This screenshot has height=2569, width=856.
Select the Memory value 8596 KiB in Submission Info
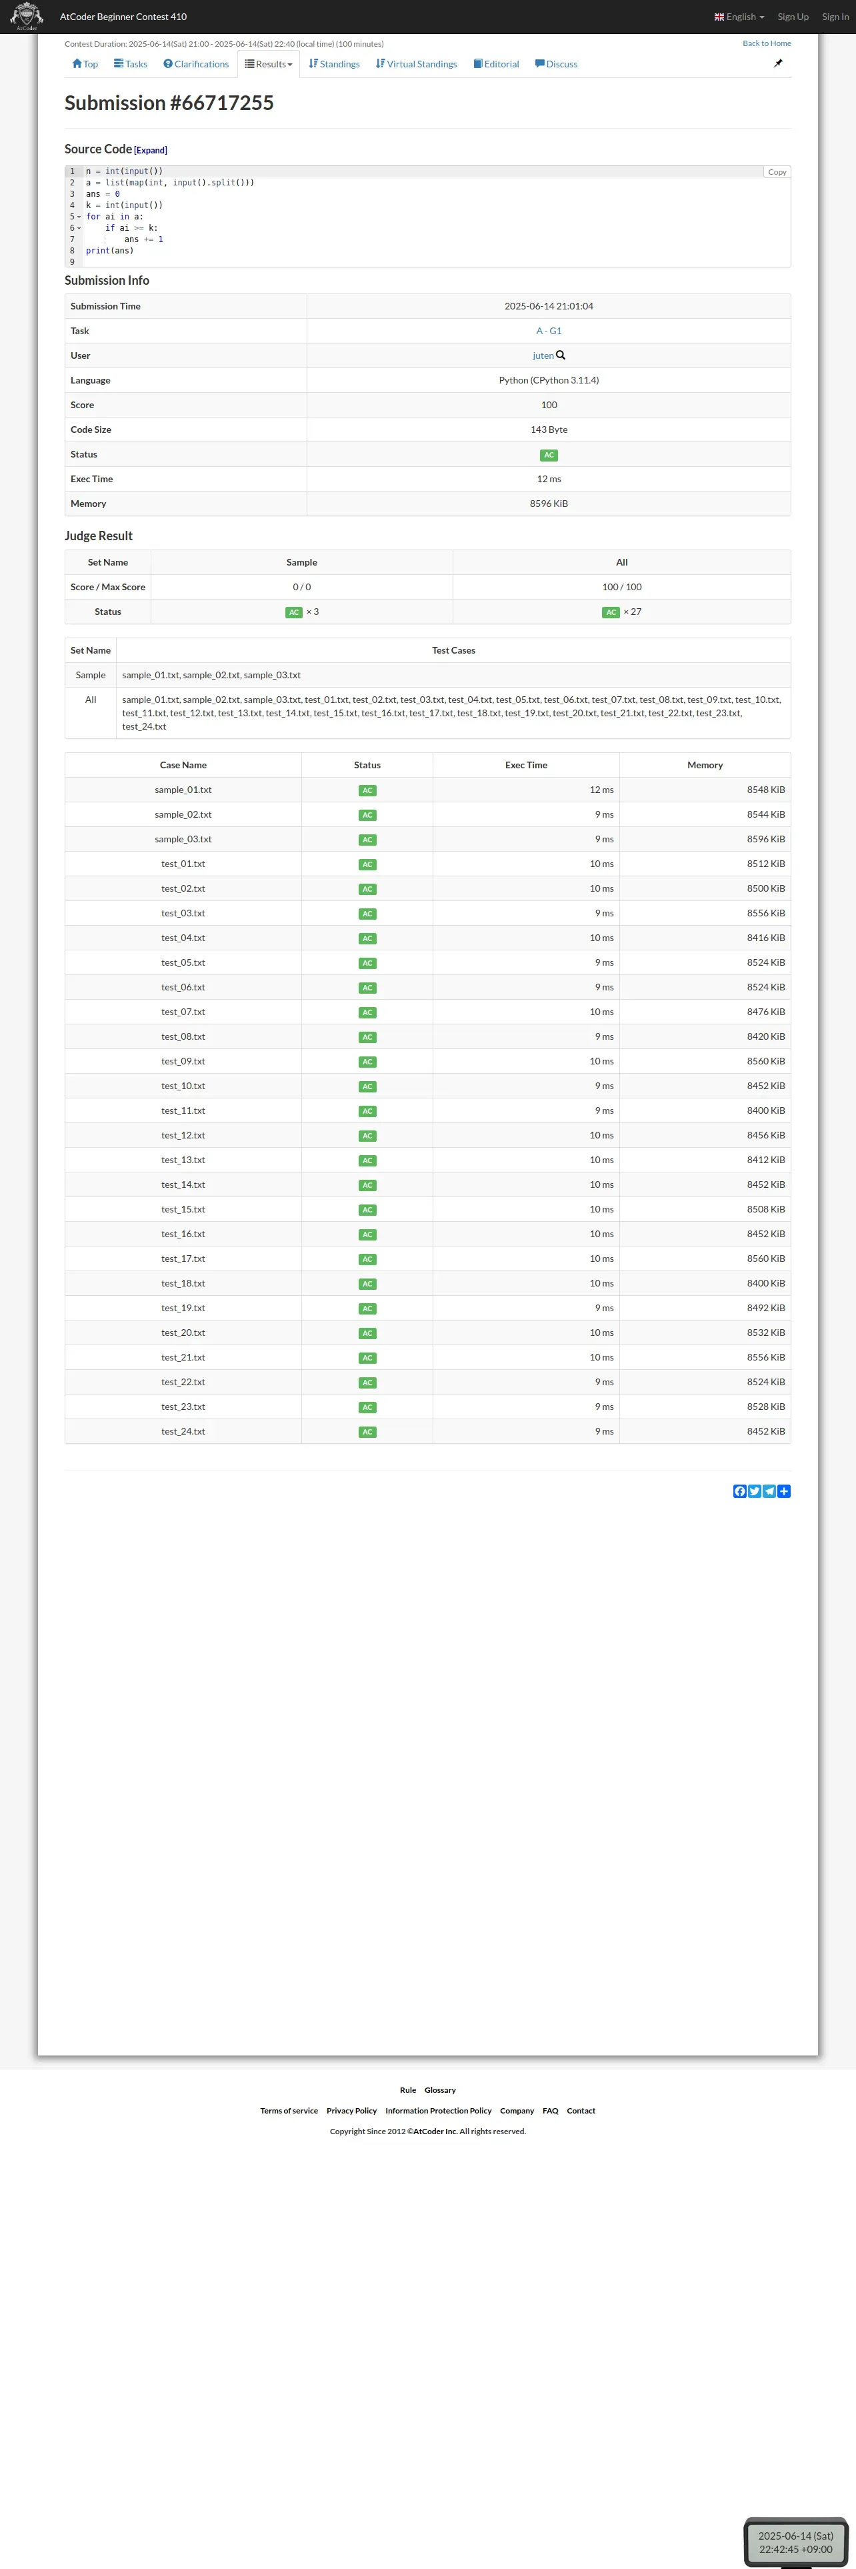(549, 504)
